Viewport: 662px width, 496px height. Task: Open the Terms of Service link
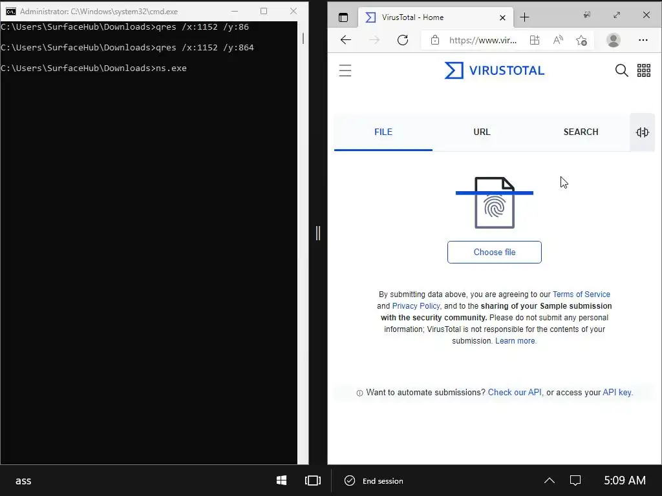click(x=581, y=294)
